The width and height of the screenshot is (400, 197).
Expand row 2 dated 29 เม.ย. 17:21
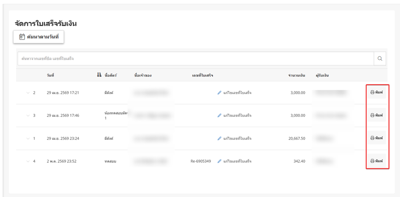coord(28,93)
